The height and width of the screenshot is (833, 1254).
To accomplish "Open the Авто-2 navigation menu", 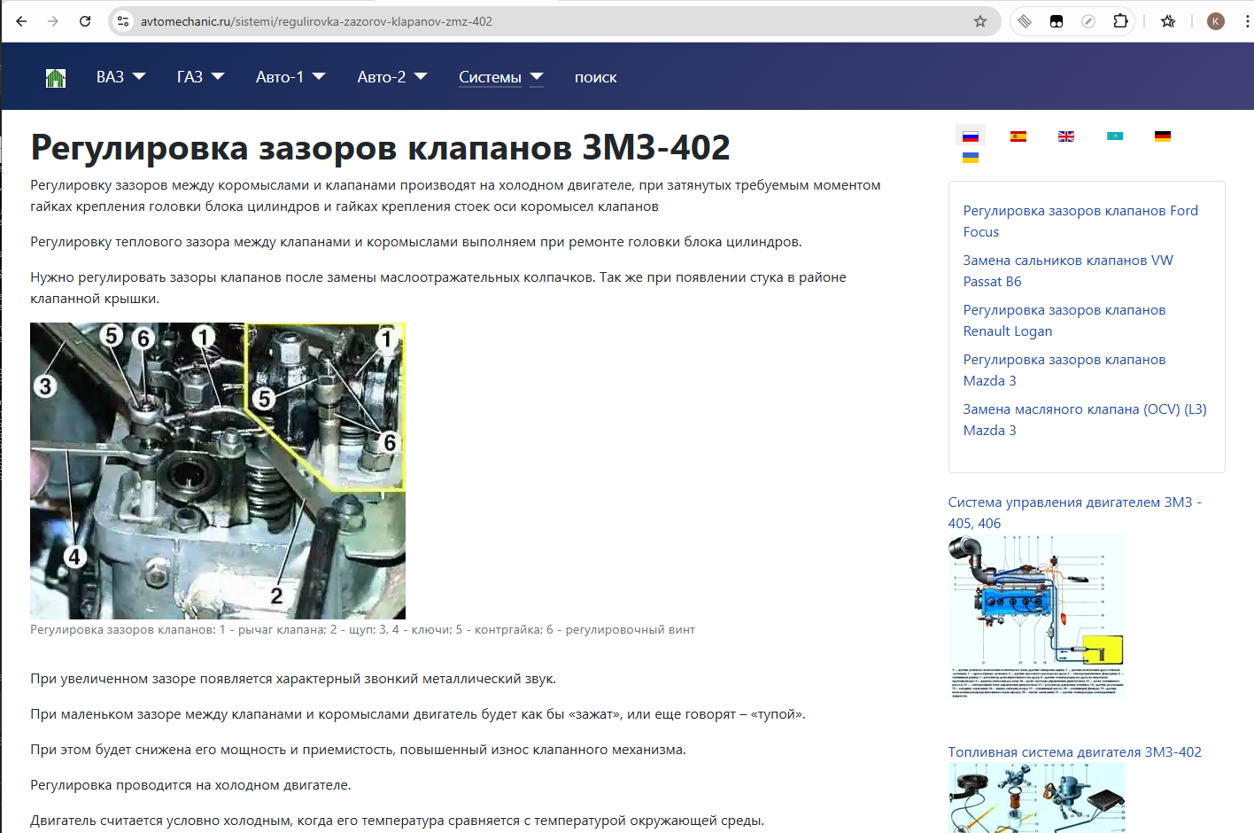I will [392, 77].
